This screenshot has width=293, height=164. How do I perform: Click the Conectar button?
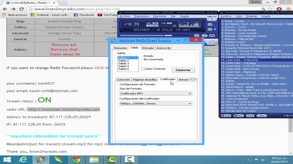coord(183,70)
